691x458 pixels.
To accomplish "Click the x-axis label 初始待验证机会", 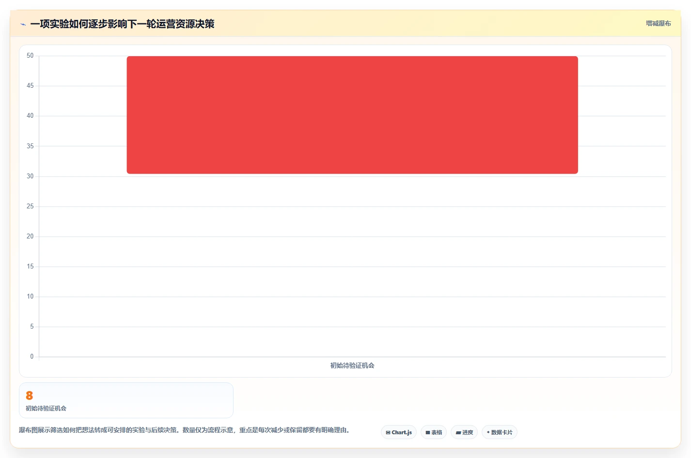I will coord(352,365).
